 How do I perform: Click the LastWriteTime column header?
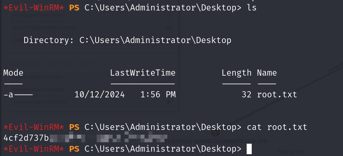point(143,73)
